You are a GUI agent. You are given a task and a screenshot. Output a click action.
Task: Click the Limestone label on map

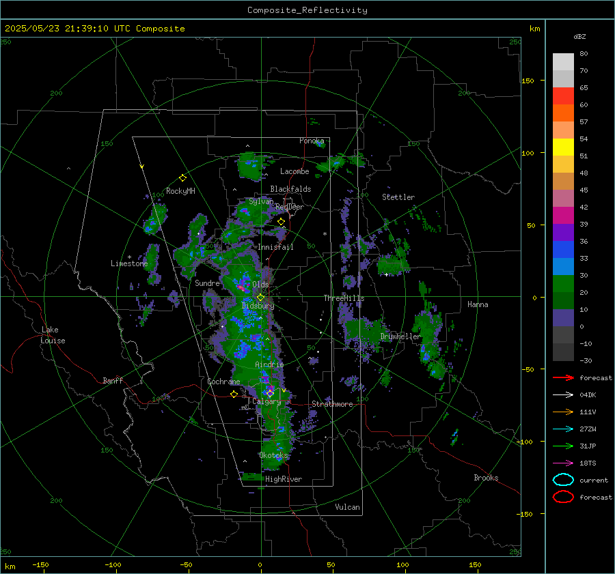(x=129, y=263)
